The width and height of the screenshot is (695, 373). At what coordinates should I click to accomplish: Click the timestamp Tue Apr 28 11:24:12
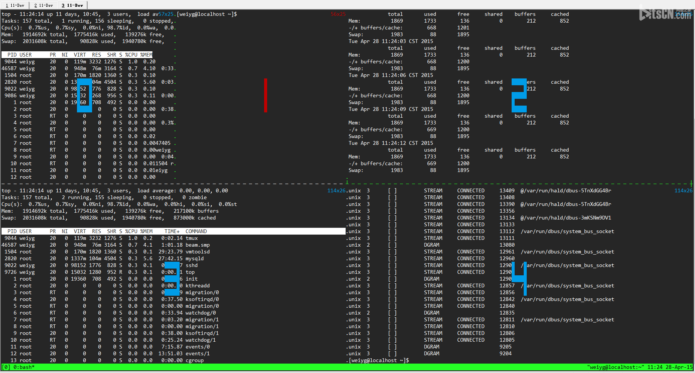coord(391,143)
